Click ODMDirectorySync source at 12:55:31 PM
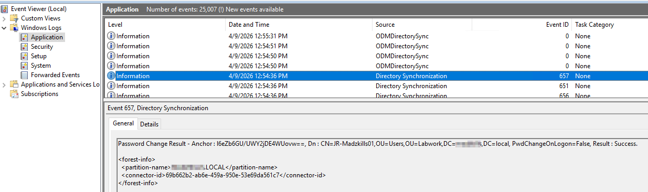This screenshot has height=192, width=648. pyautogui.click(x=402, y=36)
